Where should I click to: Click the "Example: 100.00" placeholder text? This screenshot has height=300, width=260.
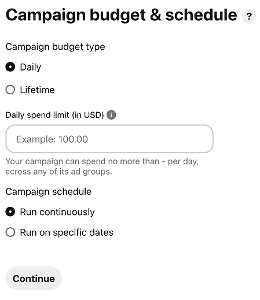click(52, 139)
